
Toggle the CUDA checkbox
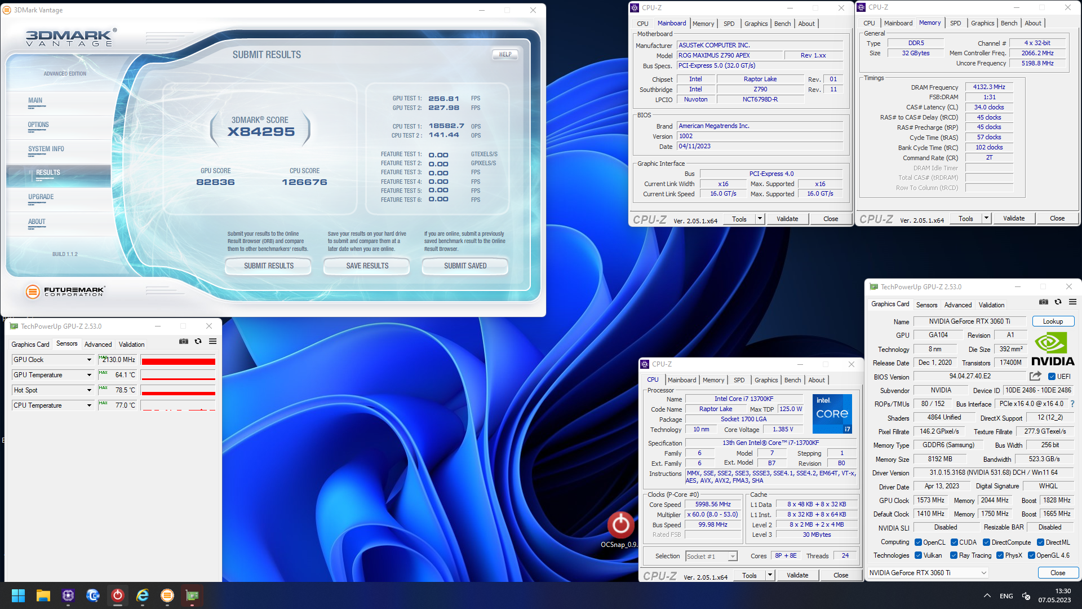point(954,542)
